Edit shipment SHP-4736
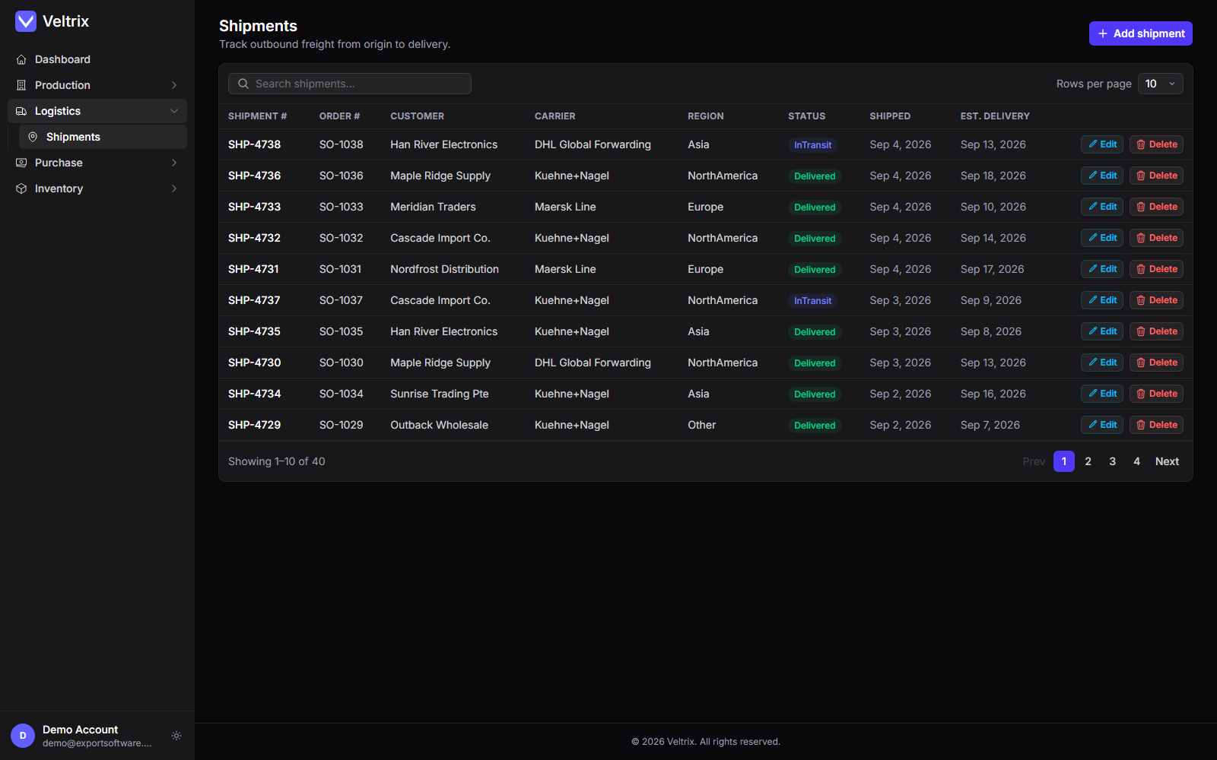The width and height of the screenshot is (1217, 760). pos(1102,176)
